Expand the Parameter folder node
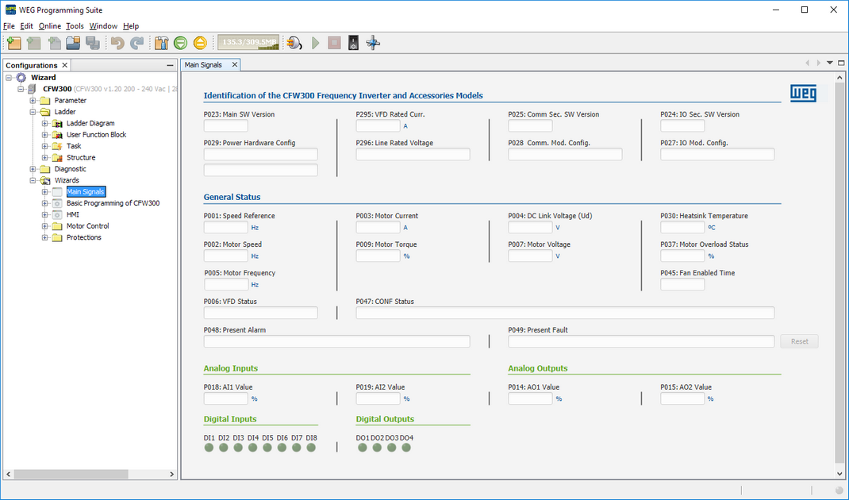The width and height of the screenshot is (849, 500). [33, 101]
